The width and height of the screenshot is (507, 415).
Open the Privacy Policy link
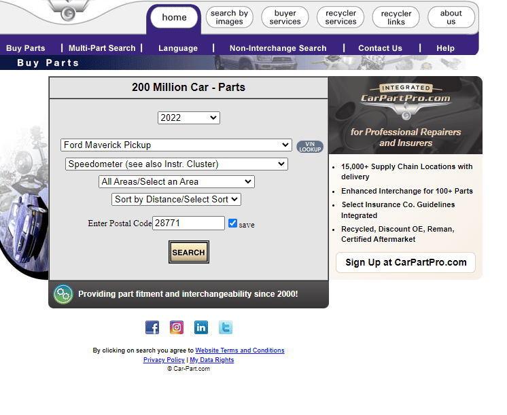[x=164, y=360]
